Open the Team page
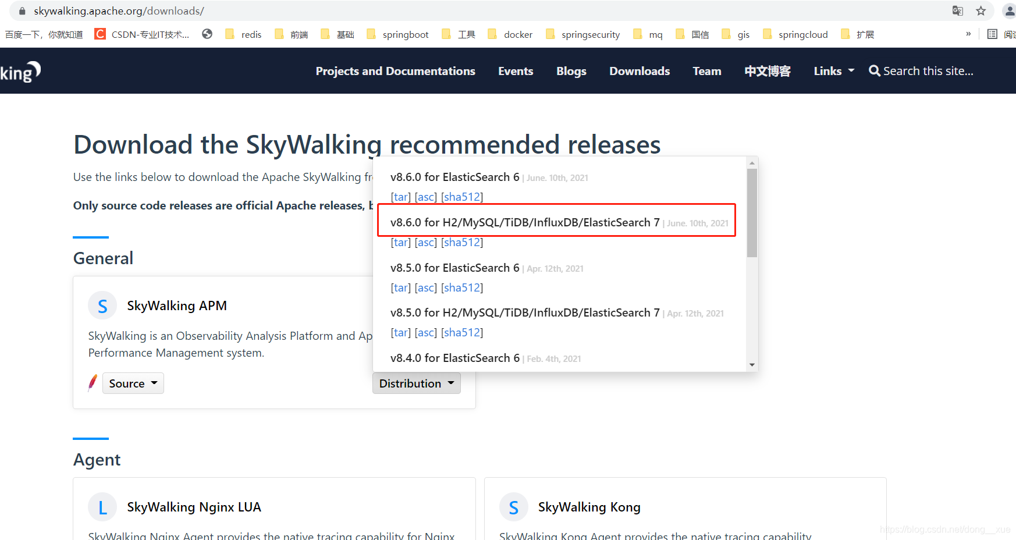1016x540 pixels. (x=707, y=71)
